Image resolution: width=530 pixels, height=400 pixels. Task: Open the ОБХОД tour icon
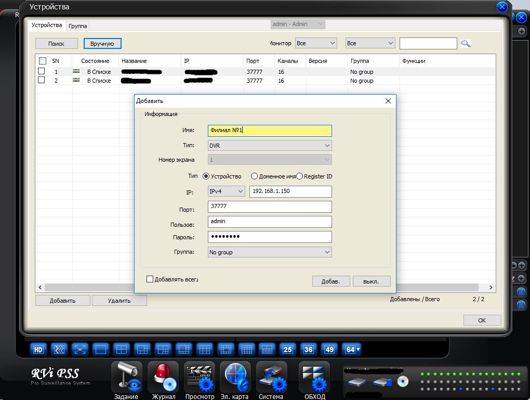[x=314, y=377]
